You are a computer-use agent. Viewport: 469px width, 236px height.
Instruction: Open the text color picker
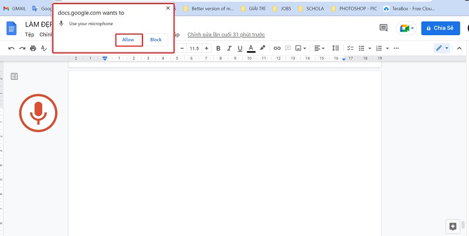(252, 49)
